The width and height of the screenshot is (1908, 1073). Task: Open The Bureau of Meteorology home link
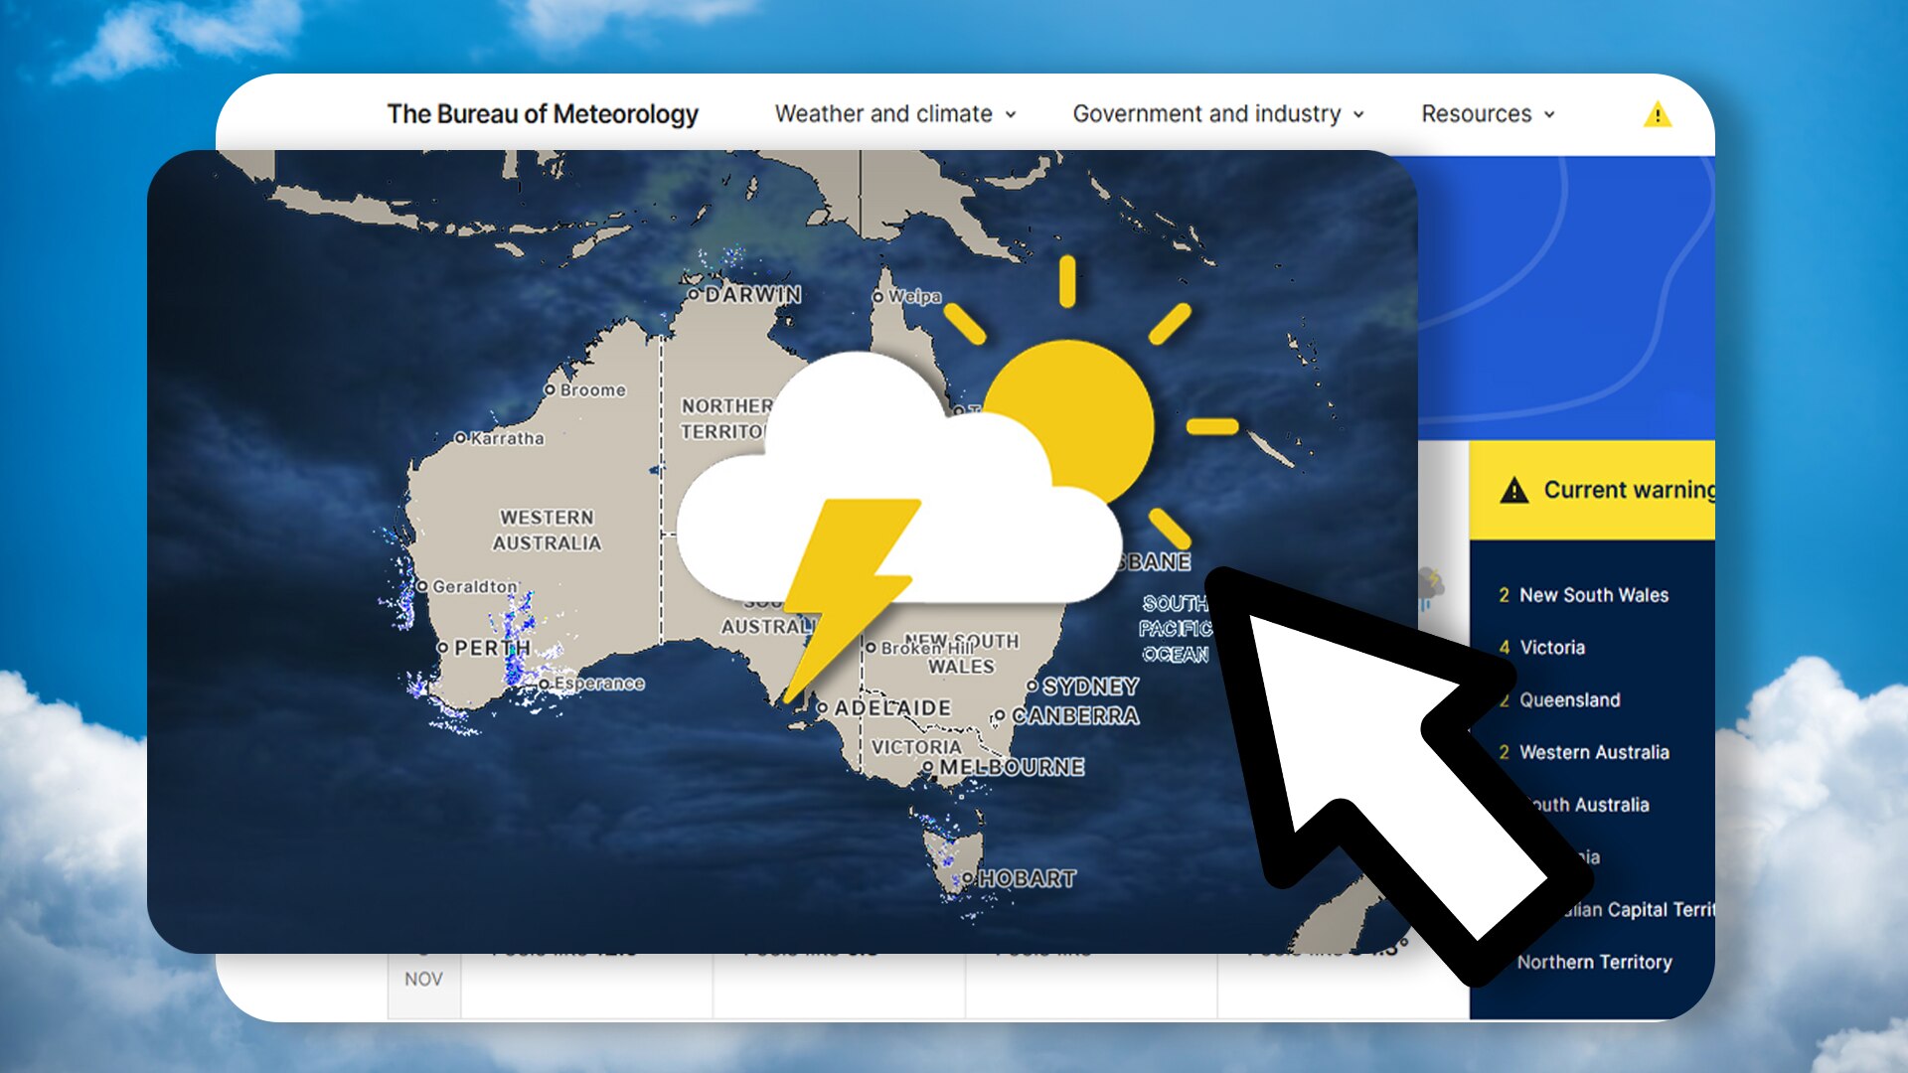point(543,114)
